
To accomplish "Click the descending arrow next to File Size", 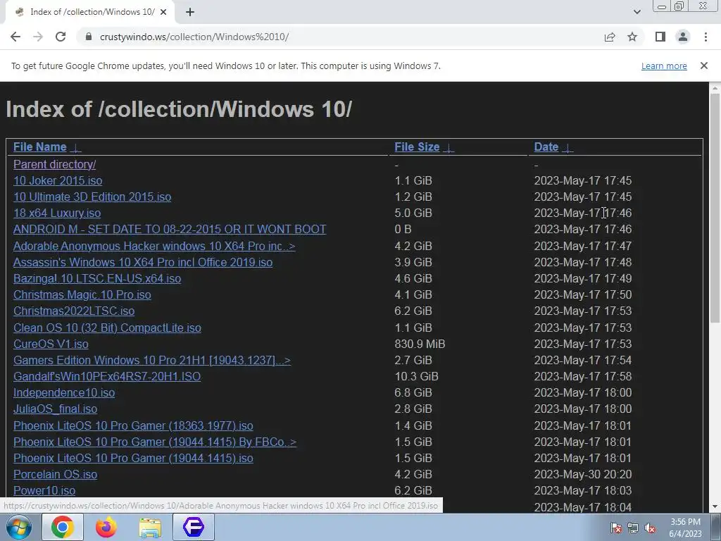I will [449, 148].
